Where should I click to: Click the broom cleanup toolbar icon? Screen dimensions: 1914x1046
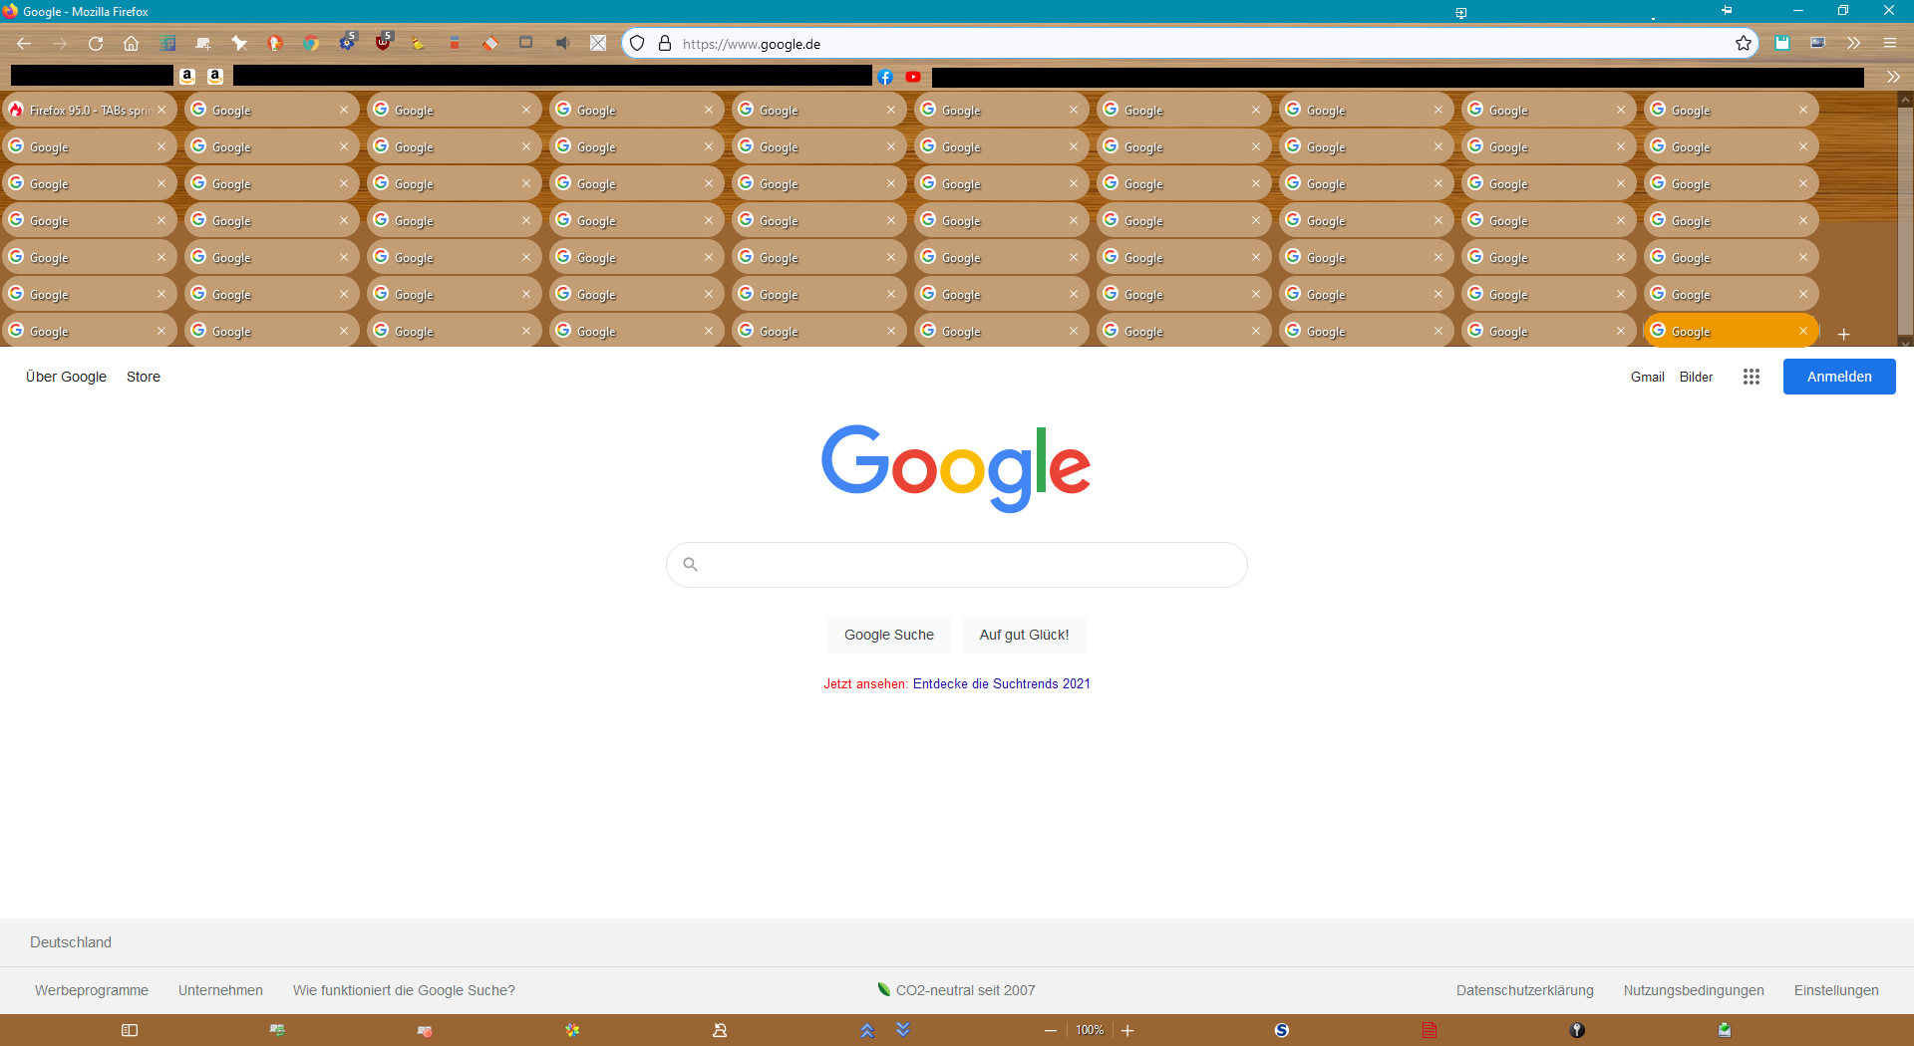419,43
